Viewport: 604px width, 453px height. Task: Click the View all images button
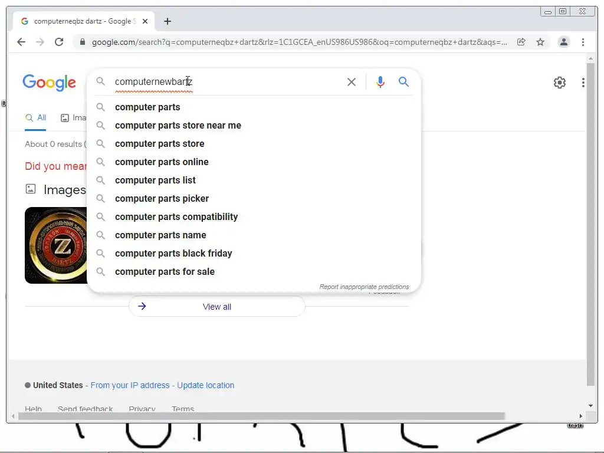[217, 307]
